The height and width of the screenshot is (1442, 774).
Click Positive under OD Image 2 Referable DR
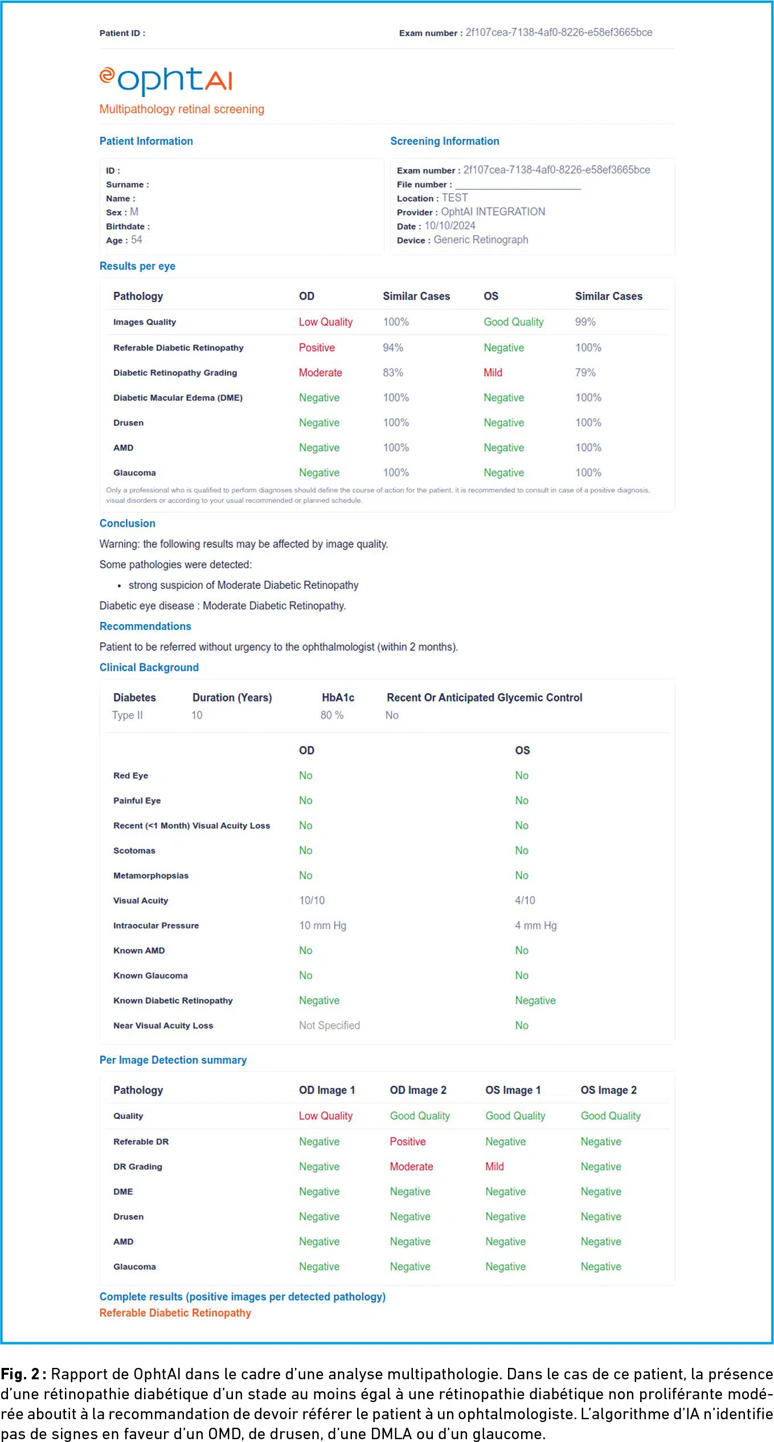click(407, 1141)
